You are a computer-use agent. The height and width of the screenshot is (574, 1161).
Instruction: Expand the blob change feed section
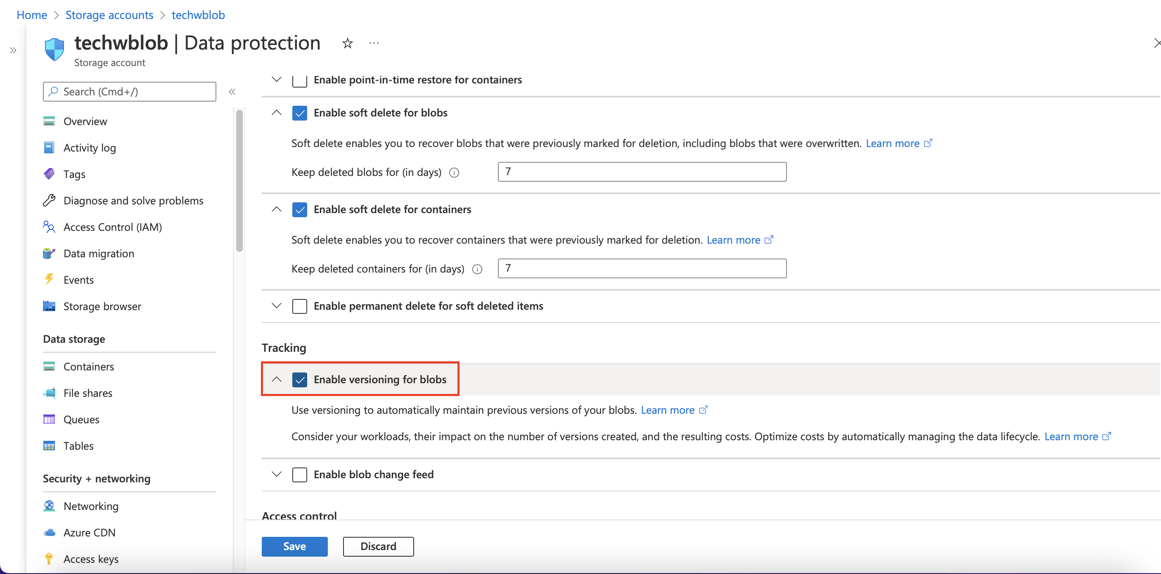277,474
